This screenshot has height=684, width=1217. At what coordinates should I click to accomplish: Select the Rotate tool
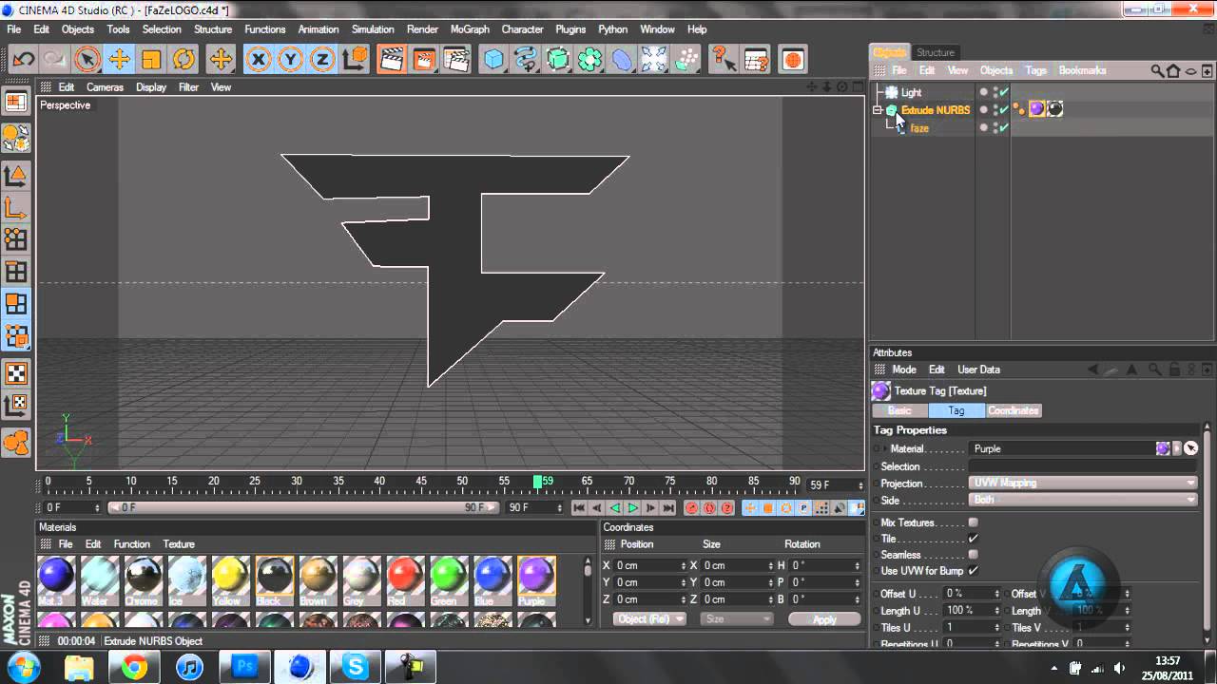click(184, 60)
